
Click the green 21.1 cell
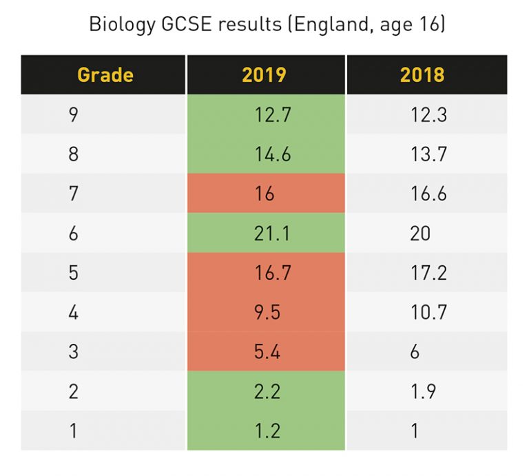click(x=266, y=234)
